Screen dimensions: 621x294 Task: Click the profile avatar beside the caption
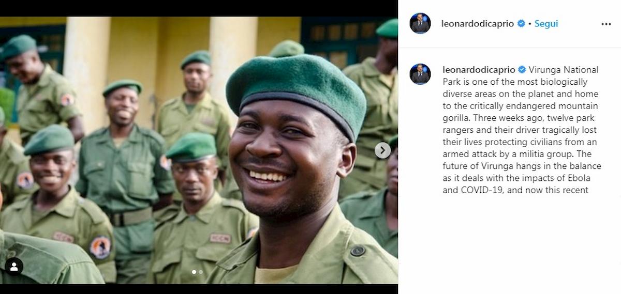420,74
